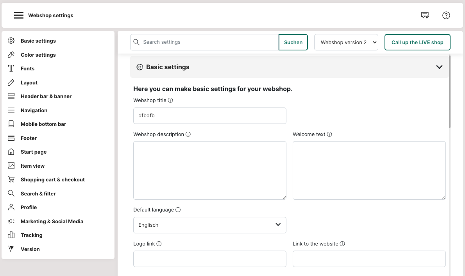Click Call up the LIVE shop button
This screenshot has width=465, height=276.
point(417,42)
